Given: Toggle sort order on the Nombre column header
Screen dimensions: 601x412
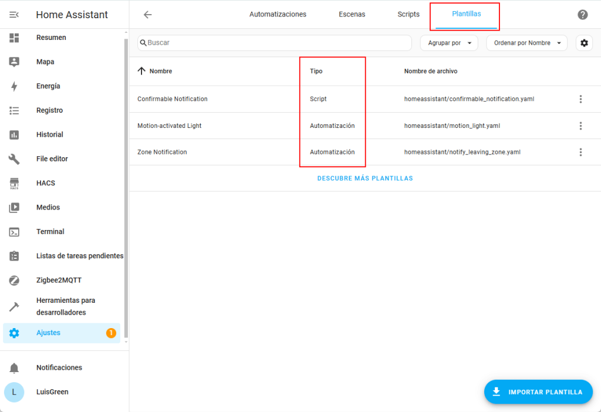Looking at the screenshot, I should click(160, 71).
